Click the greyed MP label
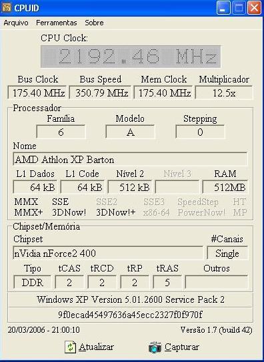This screenshot has height=362, width=264. pyautogui.click(x=240, y=212)
